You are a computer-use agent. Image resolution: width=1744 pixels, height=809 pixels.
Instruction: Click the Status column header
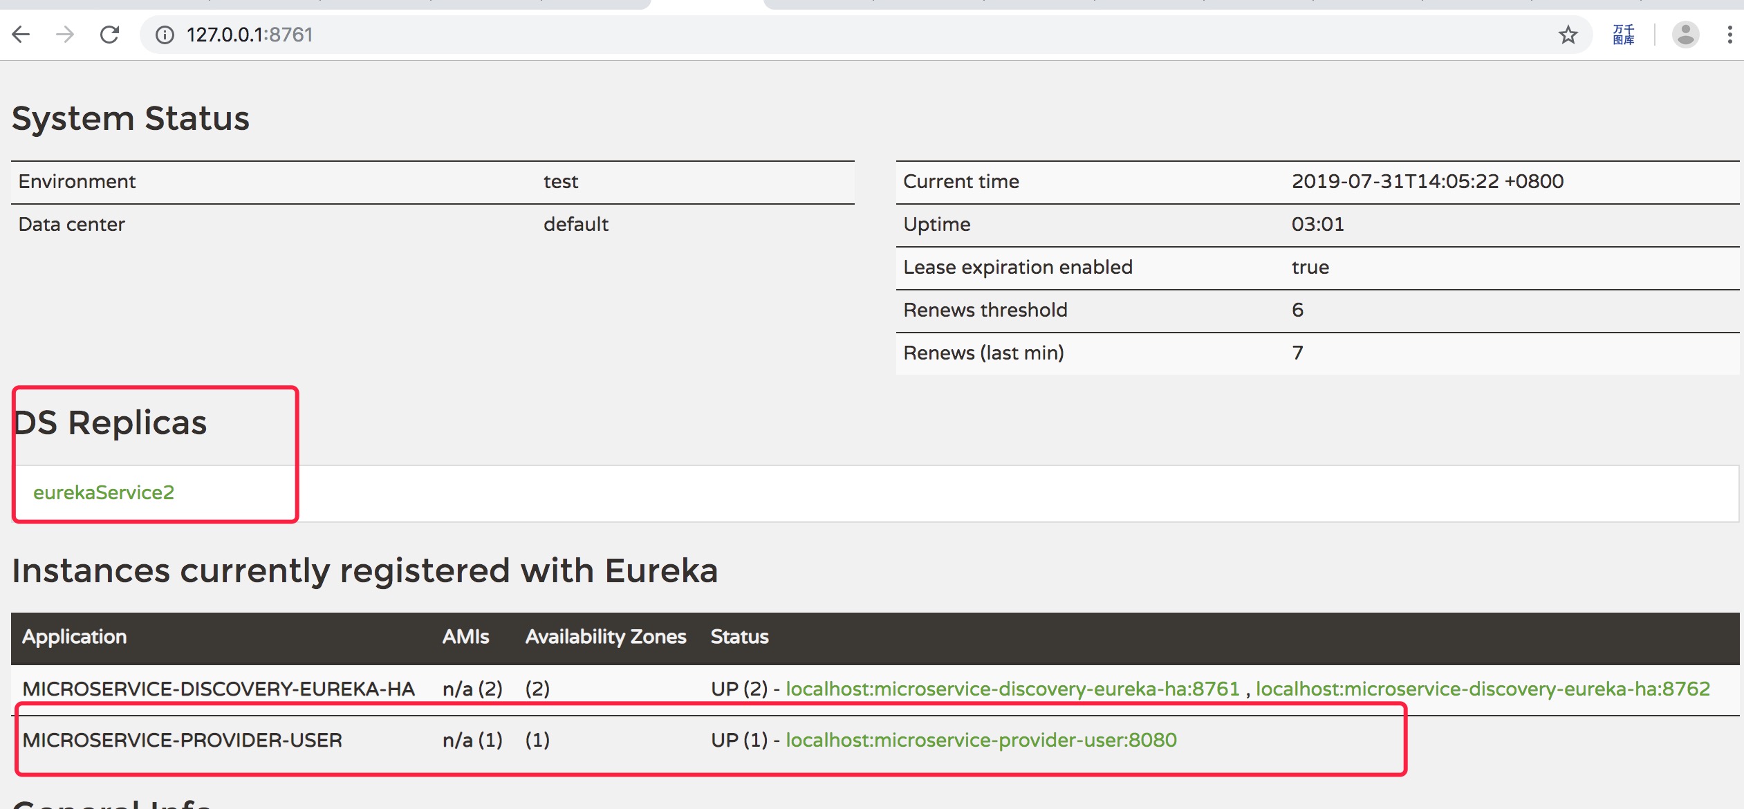point(739,637)
